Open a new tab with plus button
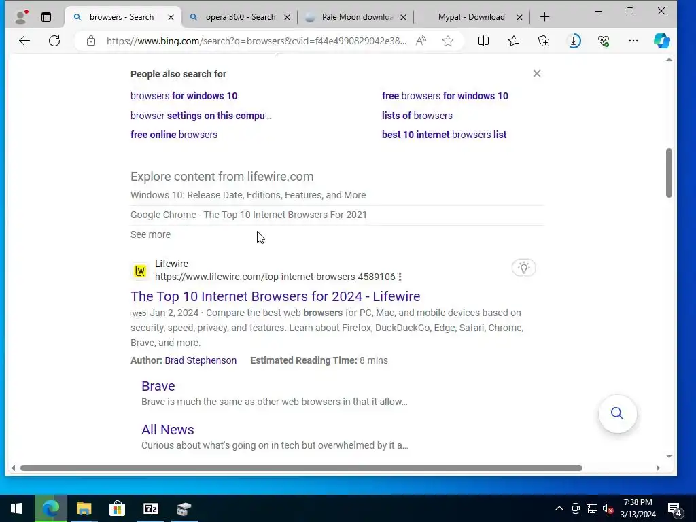 pos(544,17)
